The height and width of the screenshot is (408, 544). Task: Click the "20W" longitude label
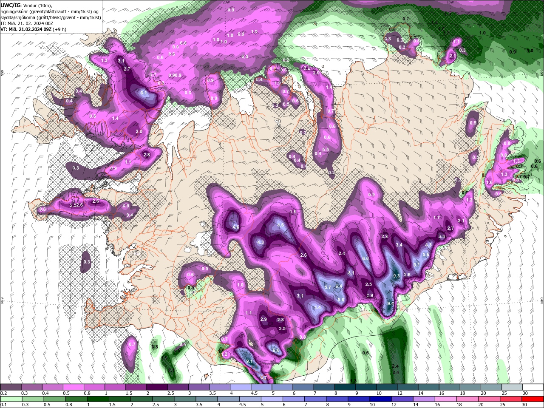pyautogui.click(x=226, y=2)
